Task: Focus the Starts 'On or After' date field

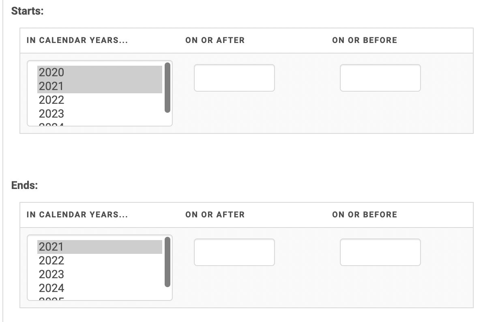Action: tap(234, 78)
